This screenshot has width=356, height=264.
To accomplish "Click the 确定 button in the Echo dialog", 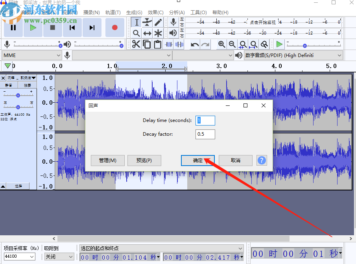I will [x=197, y=161].
